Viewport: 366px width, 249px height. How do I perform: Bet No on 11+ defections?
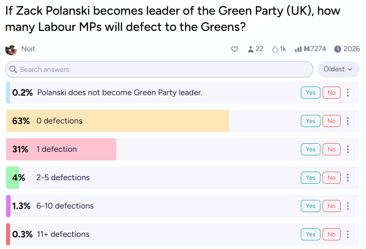pos(331,234)
